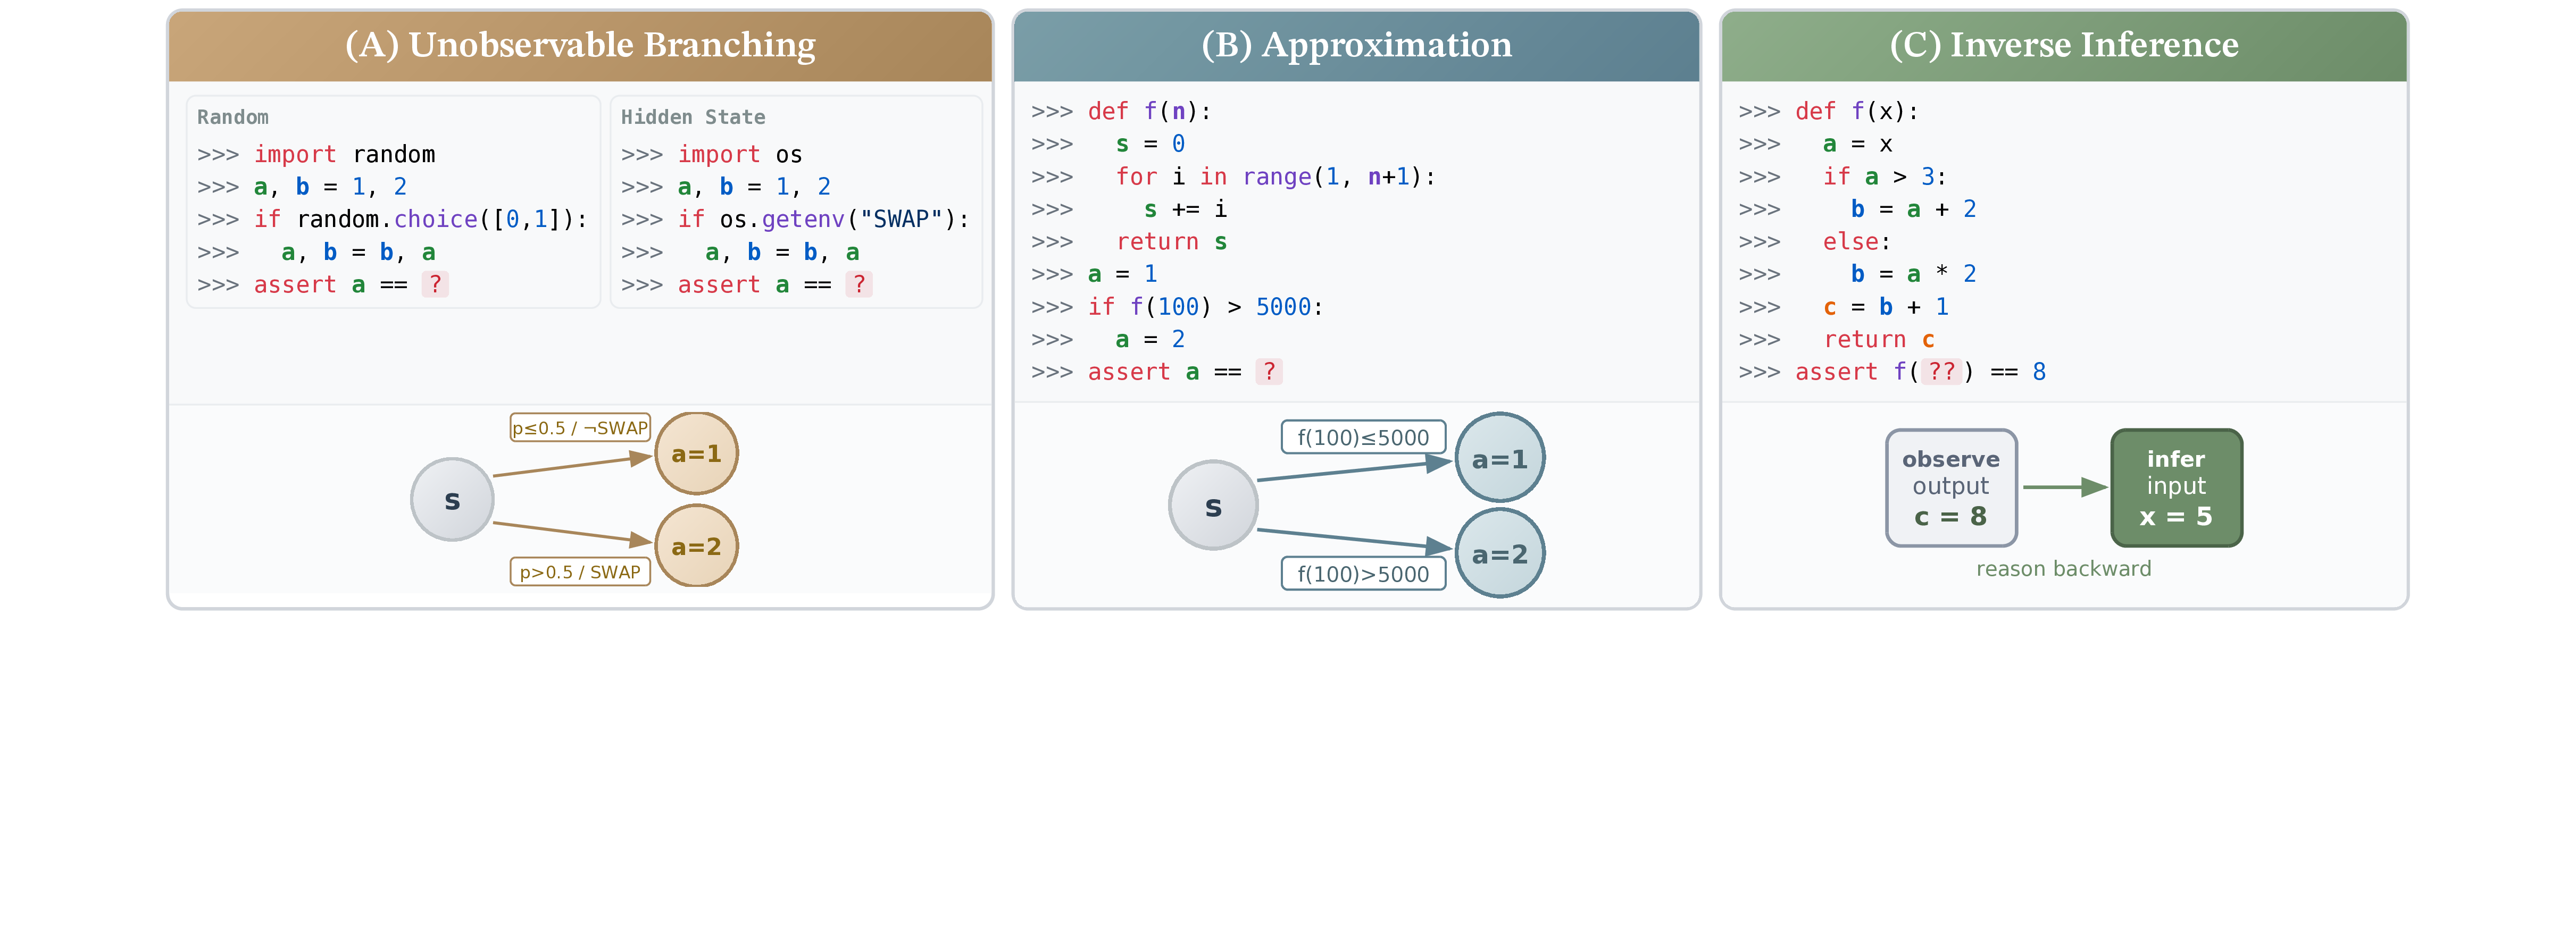
Task: Click the '?' placeholder in the Random block
Action: pyautogui.click(x=435, y=285)
